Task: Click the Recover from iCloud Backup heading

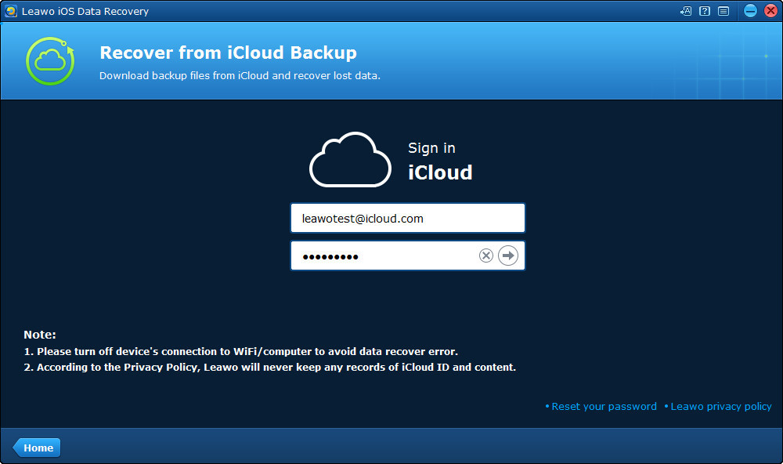Action: pos(228,53)
